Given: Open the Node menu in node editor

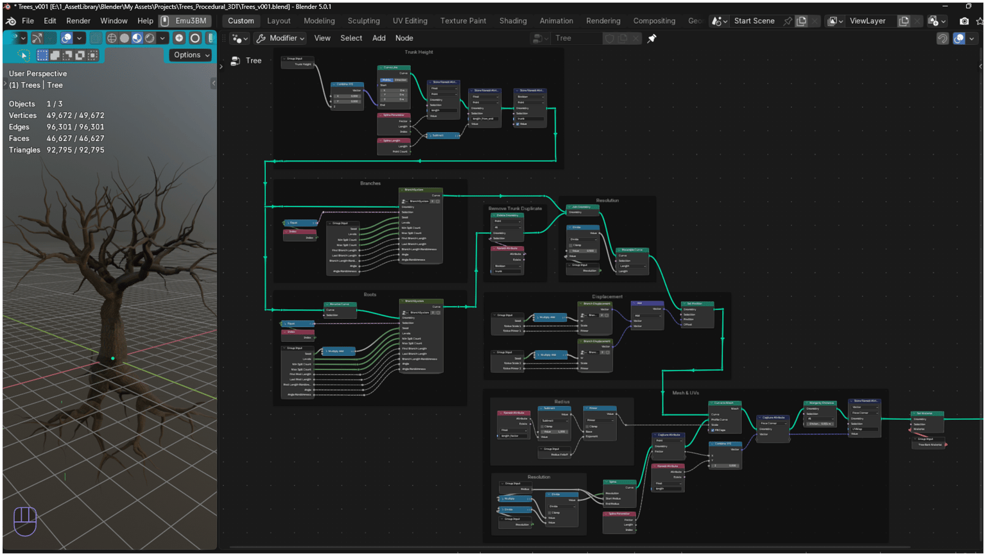Looking at the screenshot, I should tap(404, 38).
